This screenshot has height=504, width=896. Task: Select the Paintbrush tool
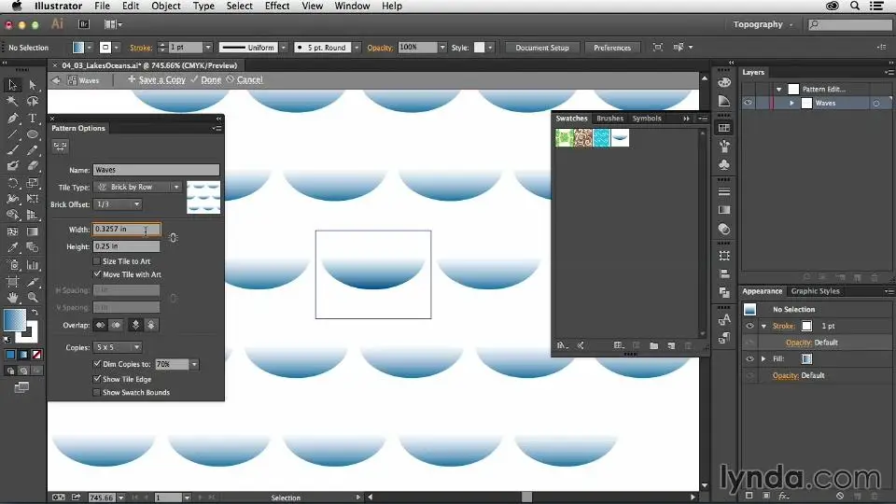click(x=12, y=149)
